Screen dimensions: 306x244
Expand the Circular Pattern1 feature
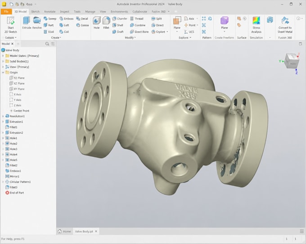coord(3,182)
